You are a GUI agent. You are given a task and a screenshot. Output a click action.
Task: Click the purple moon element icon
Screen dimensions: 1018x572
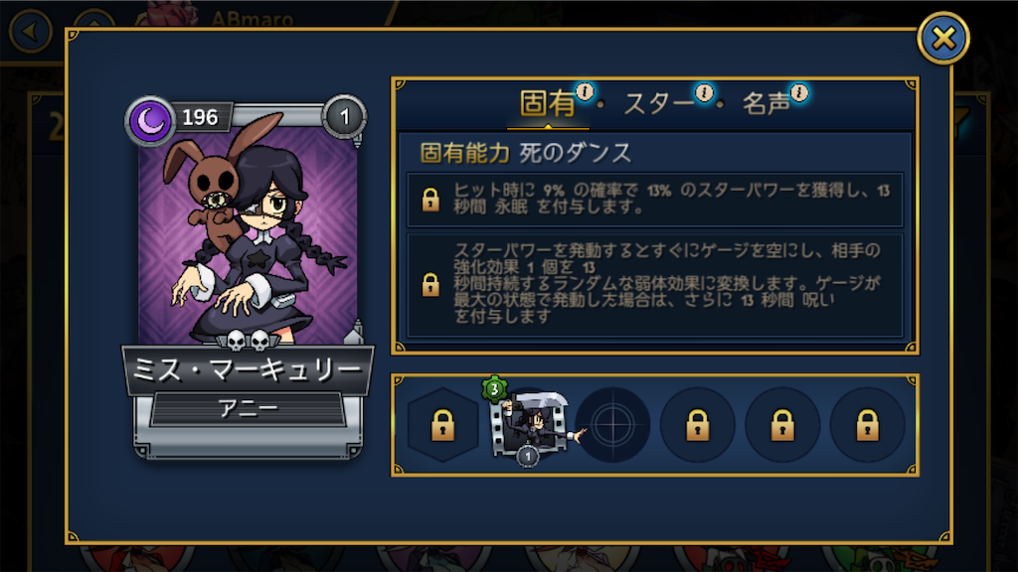151,120
